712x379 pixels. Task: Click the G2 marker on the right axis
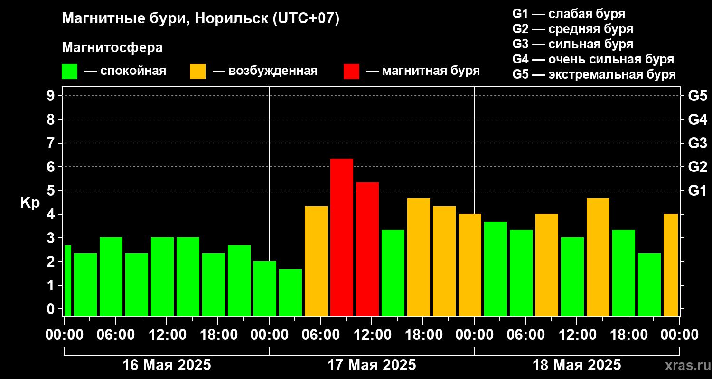click(x=697, y=167)
